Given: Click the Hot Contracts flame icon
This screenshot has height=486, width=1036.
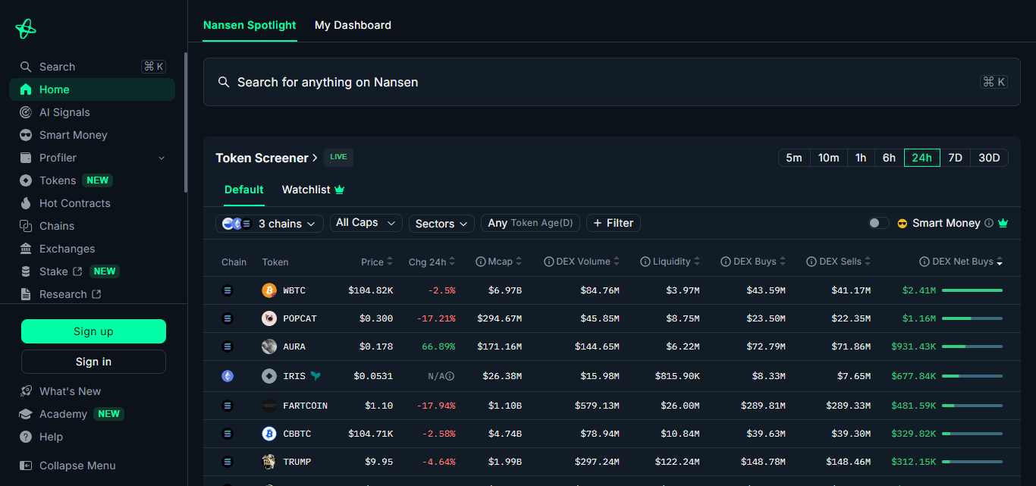Looking at the screenshot, I should 26,203.
